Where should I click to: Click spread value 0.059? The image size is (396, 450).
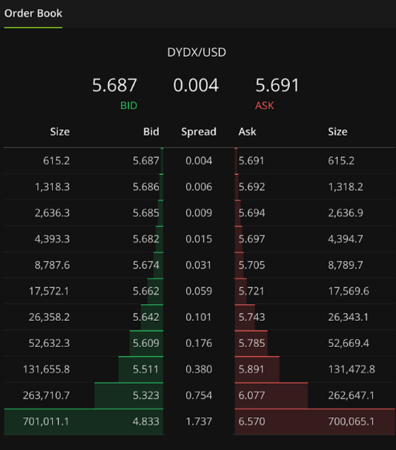(198, 291)
